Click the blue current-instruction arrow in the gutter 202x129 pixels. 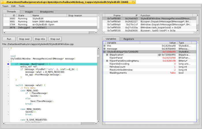click(8, 64)
